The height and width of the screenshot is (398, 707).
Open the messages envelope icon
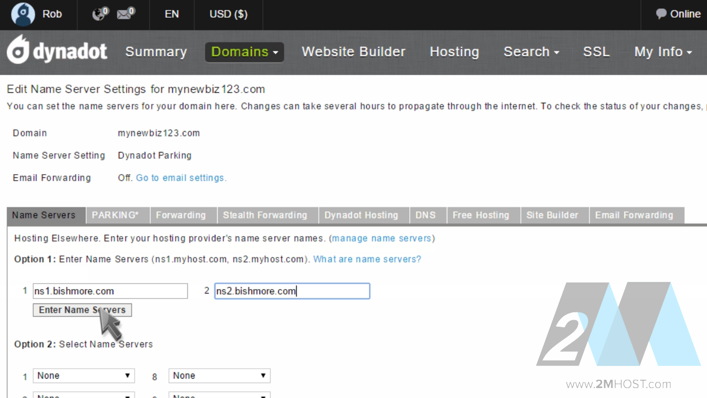point(125,14)
